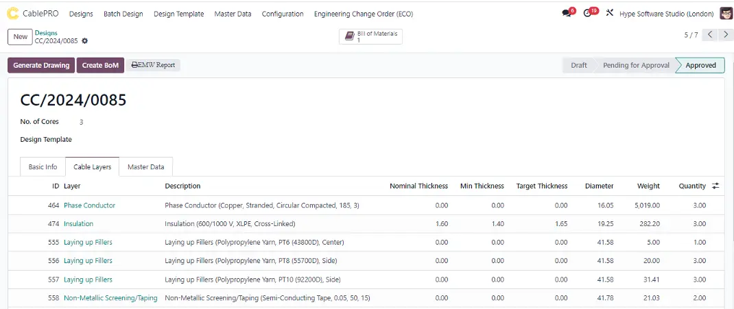The image size is (734, 309).
Task: Go to previous record arrow
Action: 710,34
